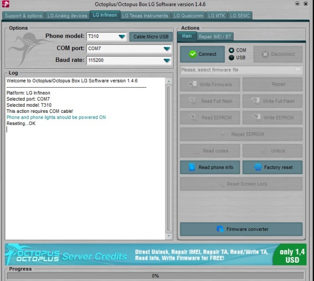Click the blue document Read phone info icon

[x=191, y=167]
